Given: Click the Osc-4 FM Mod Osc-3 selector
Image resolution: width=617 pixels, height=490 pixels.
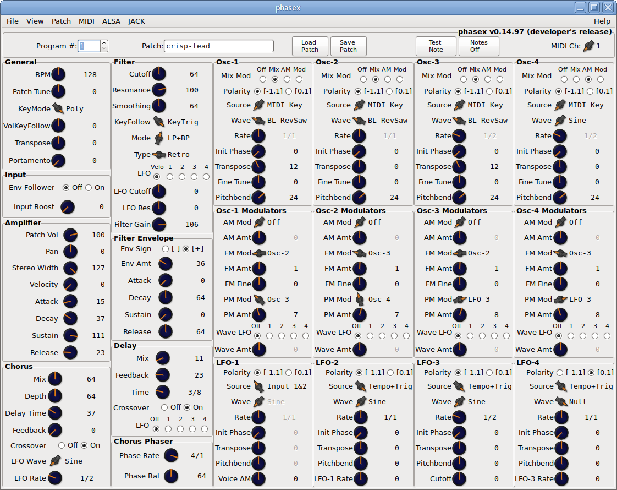Looking at the screenshot, I should tap(560, 253).
